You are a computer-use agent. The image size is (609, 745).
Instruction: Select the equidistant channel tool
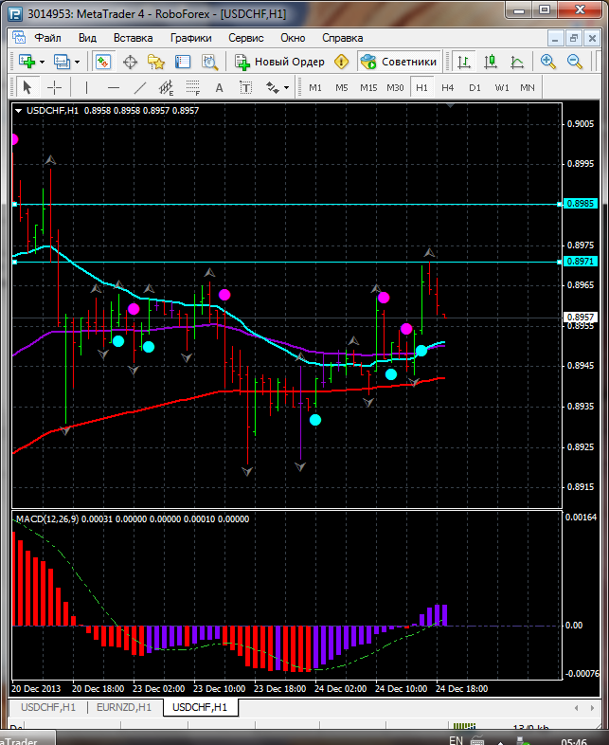(167, 87)
